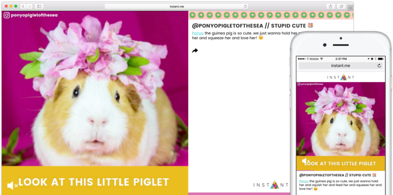
Task: Click the instant.me address bar in Safari
Action: (x=176, y=6)
